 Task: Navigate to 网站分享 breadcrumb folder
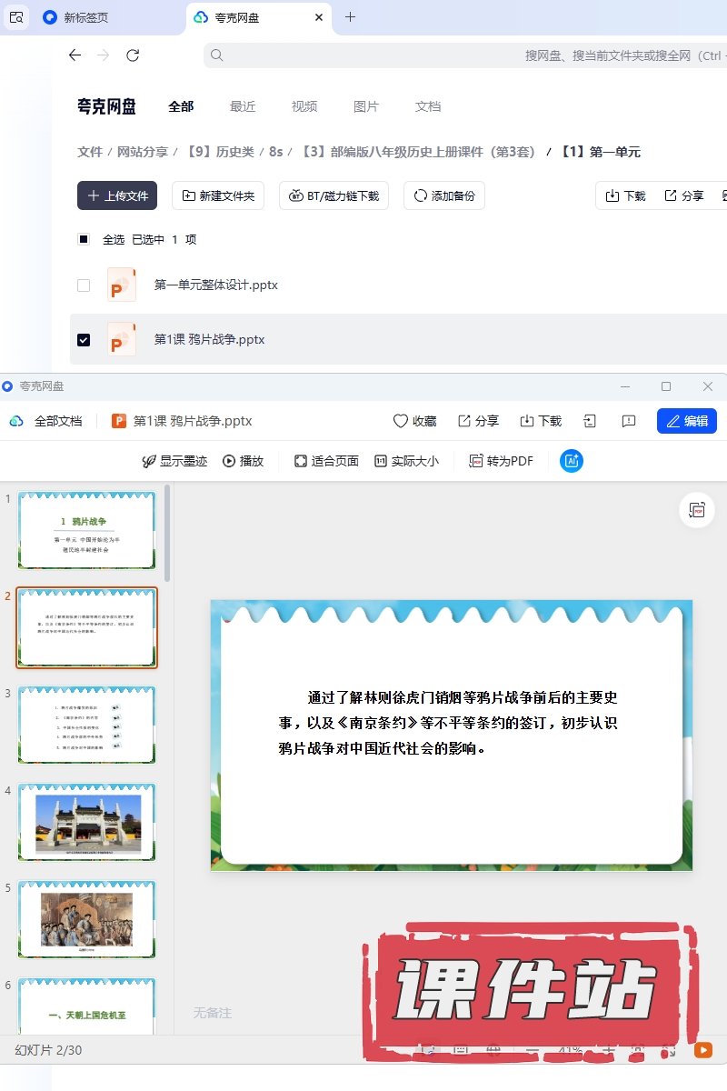(x=143, y=152)
